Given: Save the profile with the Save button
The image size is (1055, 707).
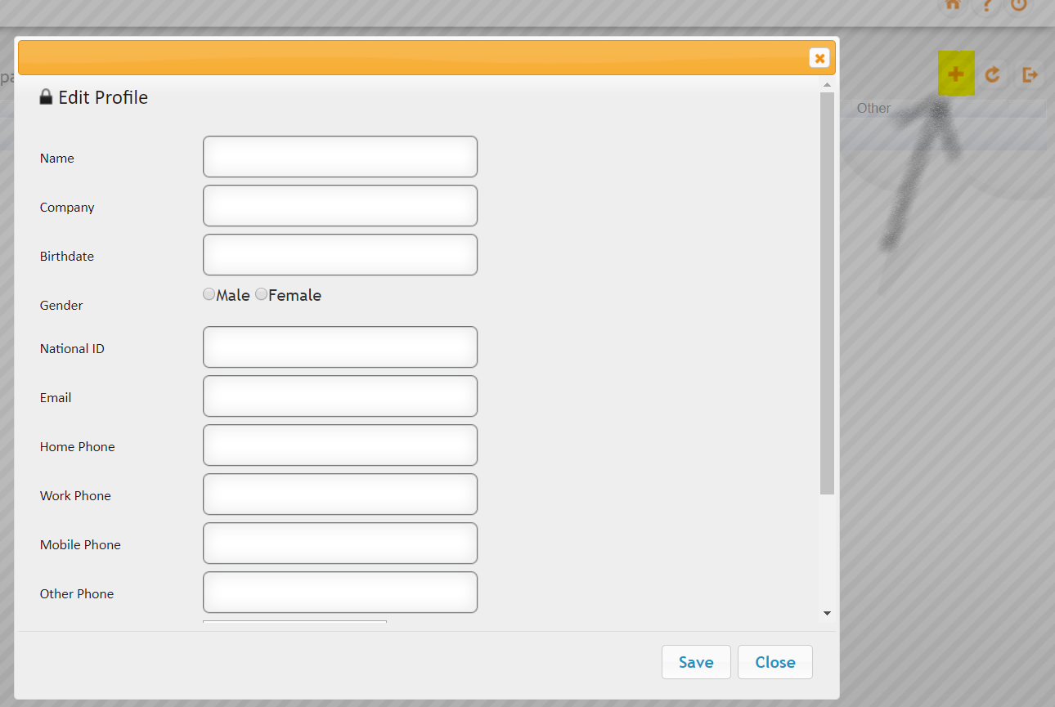Looking at the screenshot, I should [x=696, y=662].
